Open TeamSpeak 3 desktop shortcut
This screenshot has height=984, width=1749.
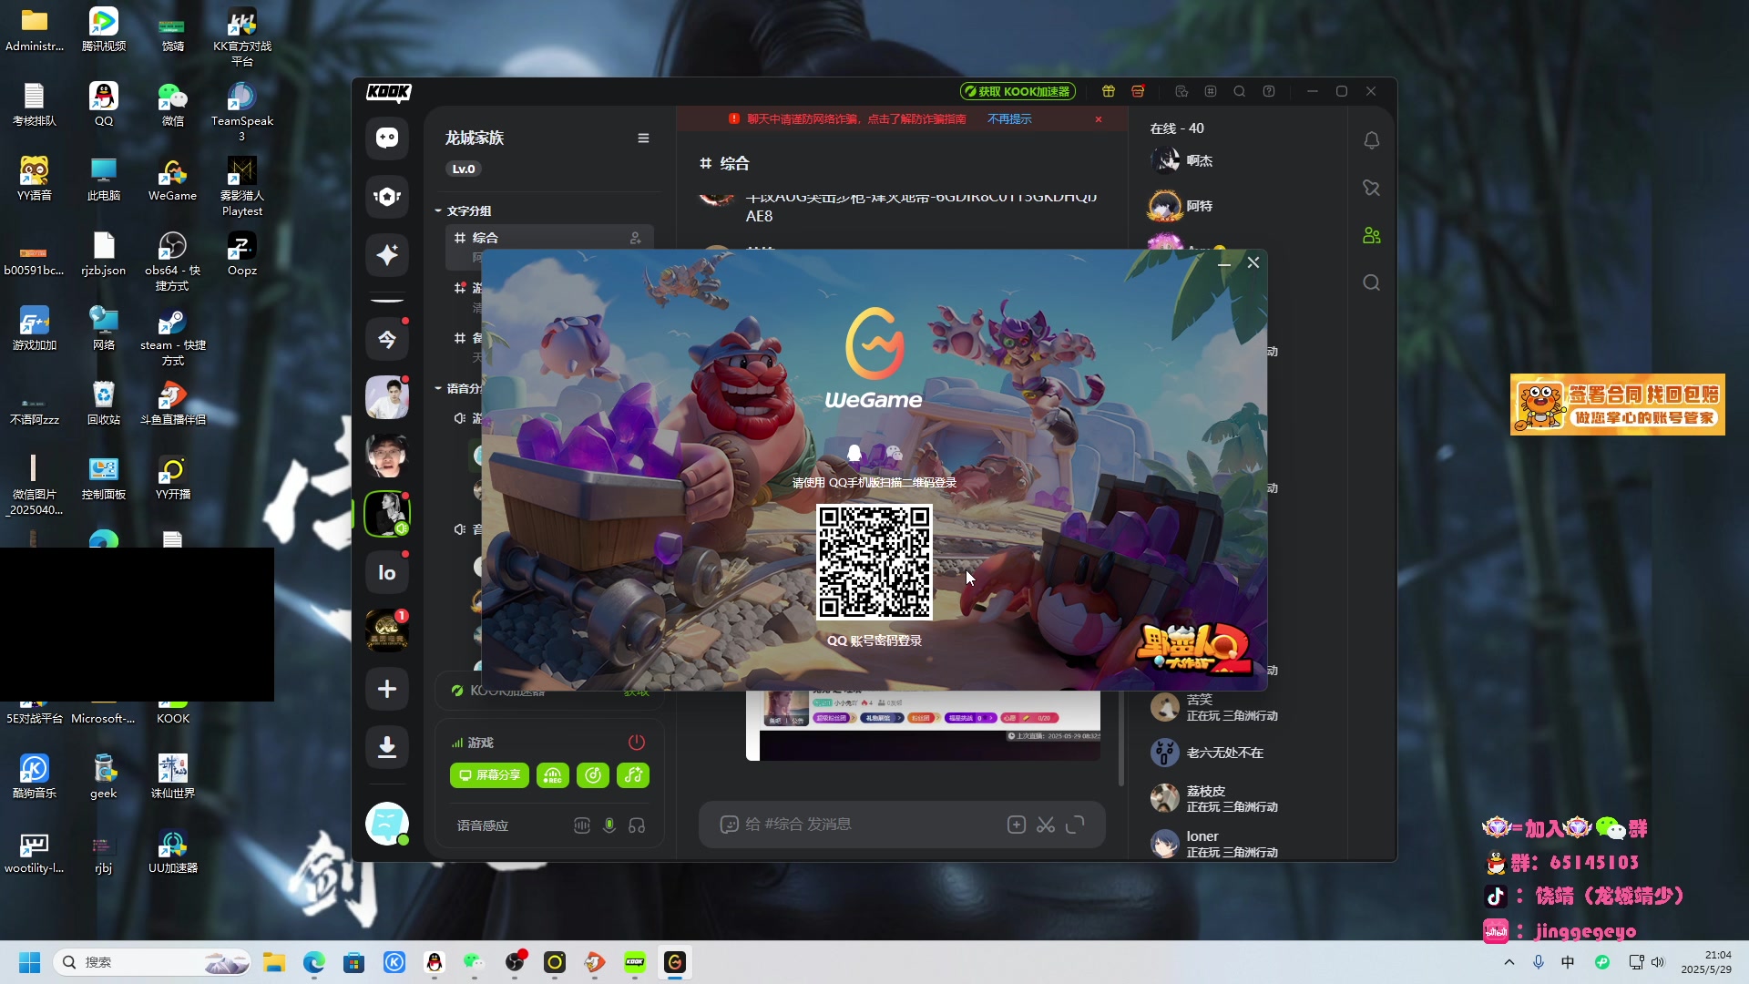[242, 112]
